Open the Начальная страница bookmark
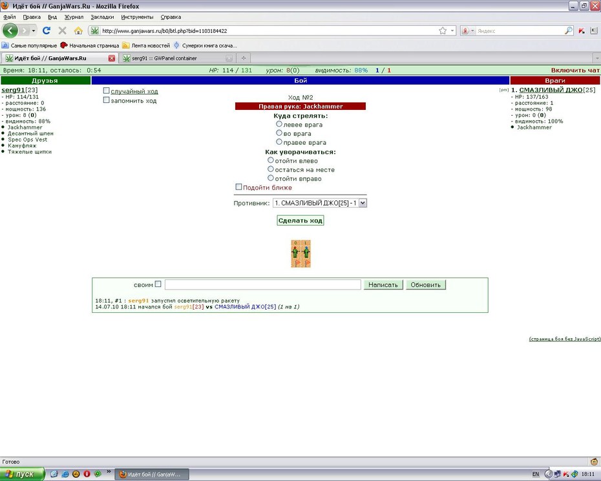 (x=90, y=45)
